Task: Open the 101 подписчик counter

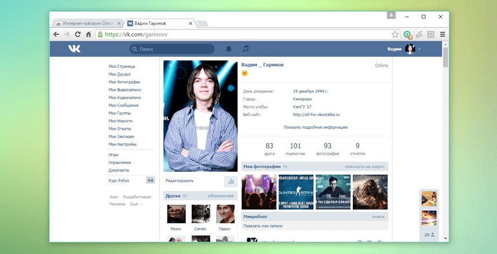Action: pos(295,149)
